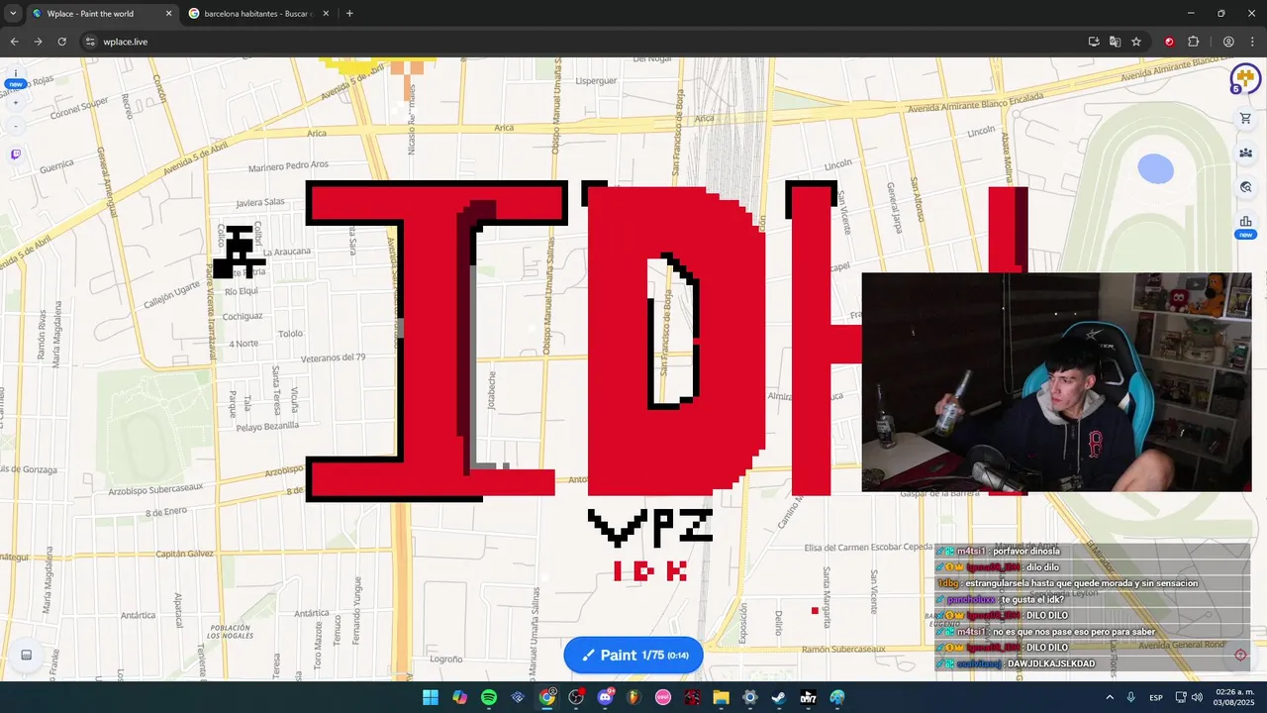This screenshot has height=713, width=1267.
Task: Open Steam from the taskbar
Action: [779, 697]
